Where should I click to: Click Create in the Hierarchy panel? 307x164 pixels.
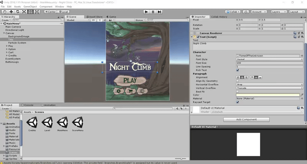tap(6, 20)
